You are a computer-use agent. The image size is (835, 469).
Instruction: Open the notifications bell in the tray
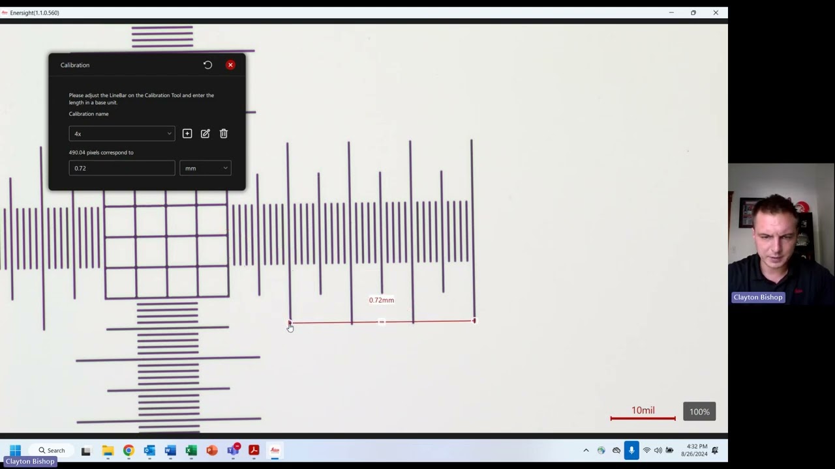(715, 450)
